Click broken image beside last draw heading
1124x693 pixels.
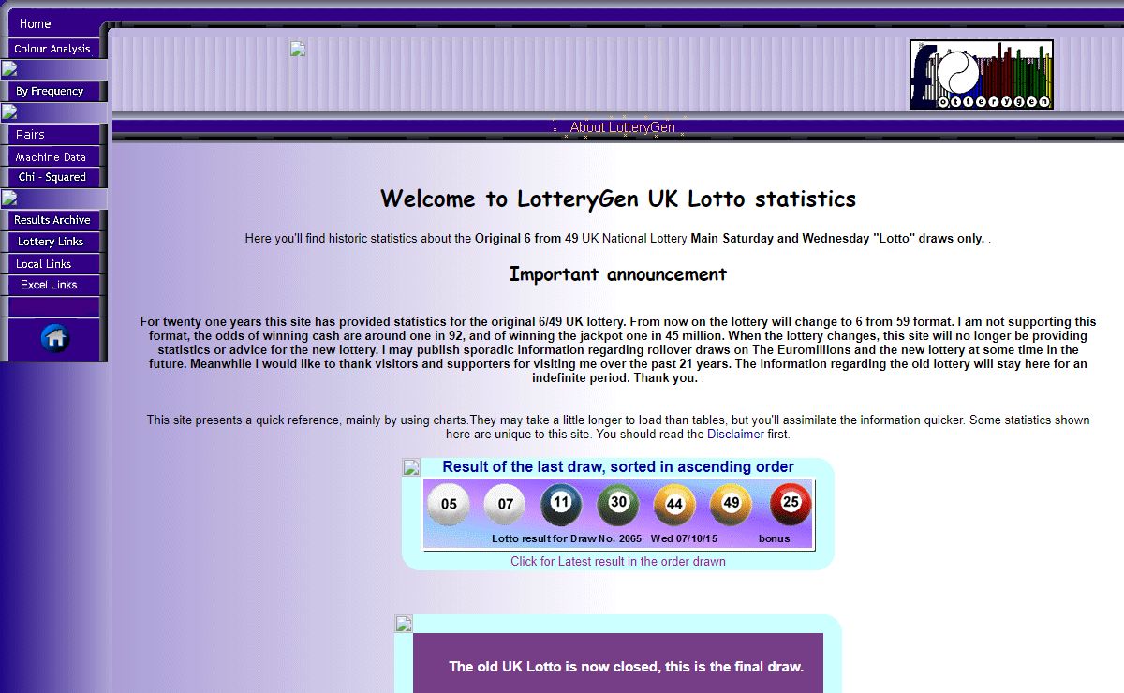tap(411, 467)
